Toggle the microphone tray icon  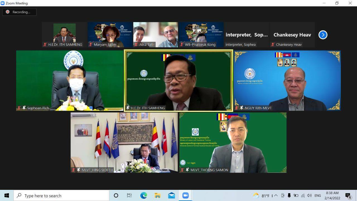tap(289, 196)
